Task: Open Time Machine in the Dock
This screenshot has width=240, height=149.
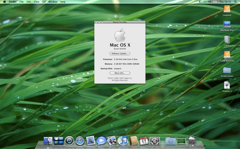Action: [69, 141]
